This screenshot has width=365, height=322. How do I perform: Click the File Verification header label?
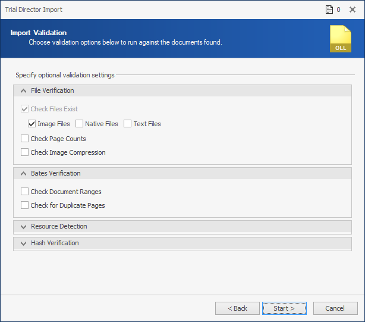click(x=52, y=90)
